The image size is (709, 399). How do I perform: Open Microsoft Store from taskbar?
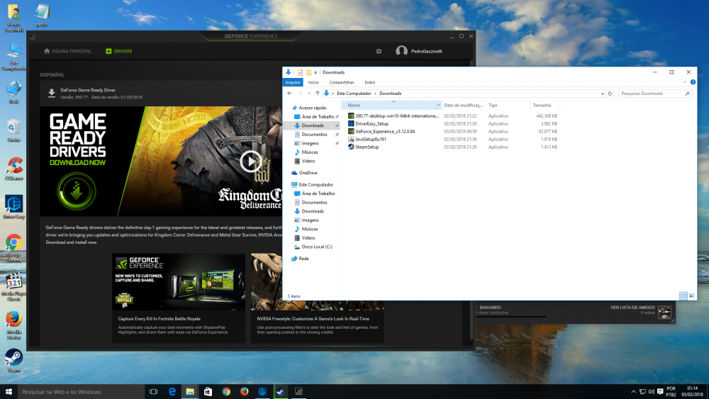point(208,392)
